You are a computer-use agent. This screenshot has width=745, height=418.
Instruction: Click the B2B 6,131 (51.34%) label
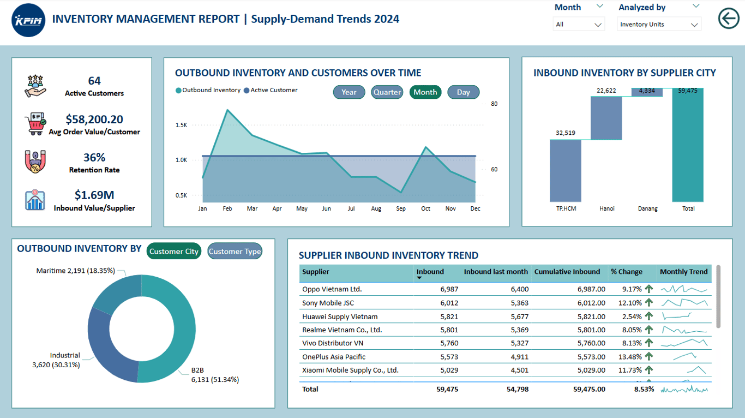coord(215,375)
